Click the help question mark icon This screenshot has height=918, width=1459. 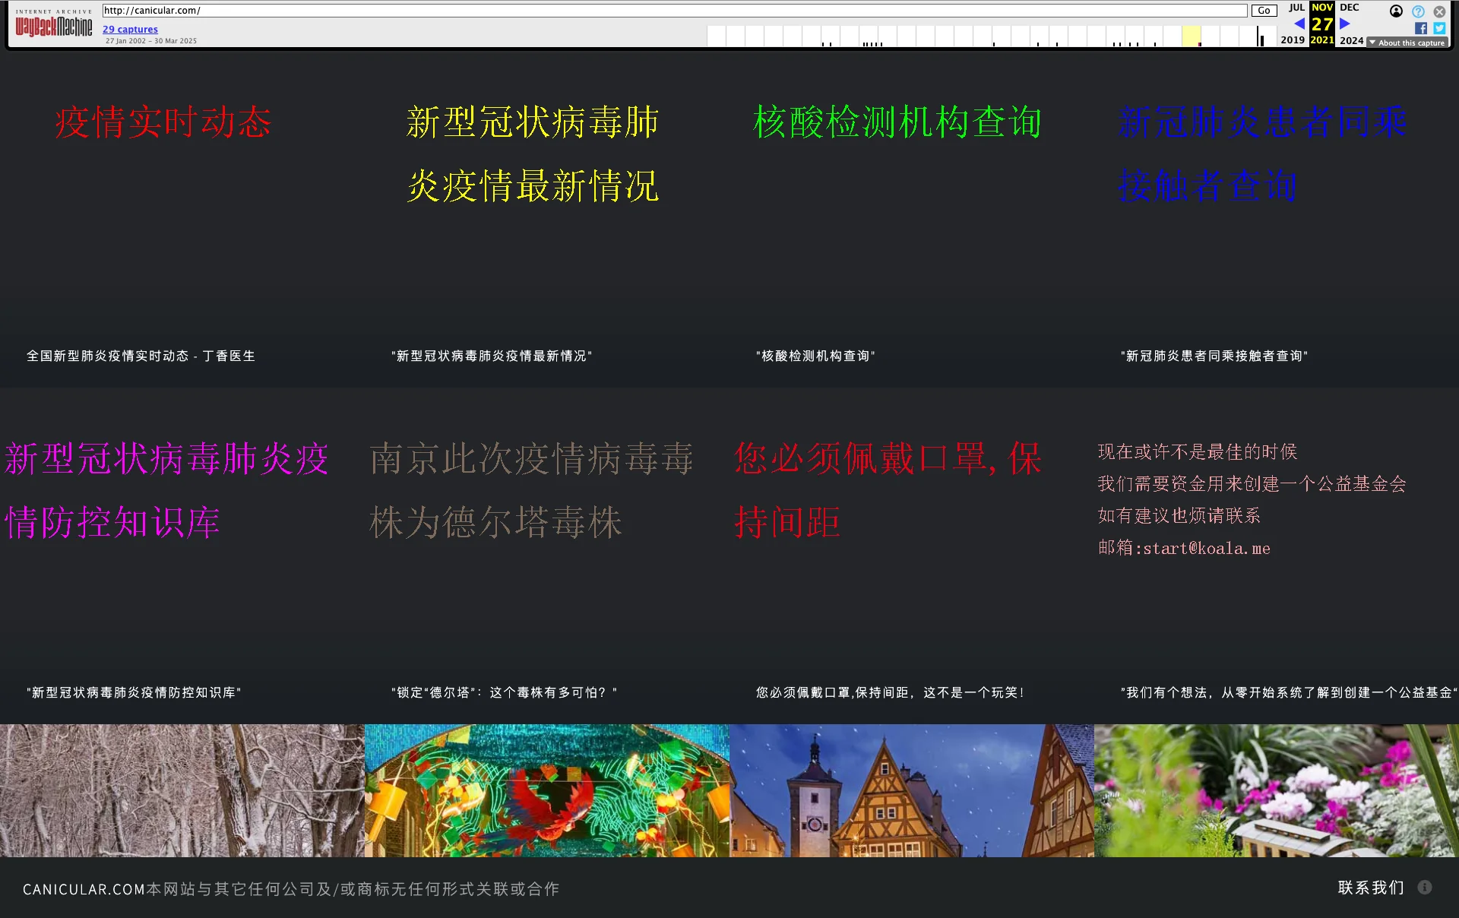point(1418,11)
